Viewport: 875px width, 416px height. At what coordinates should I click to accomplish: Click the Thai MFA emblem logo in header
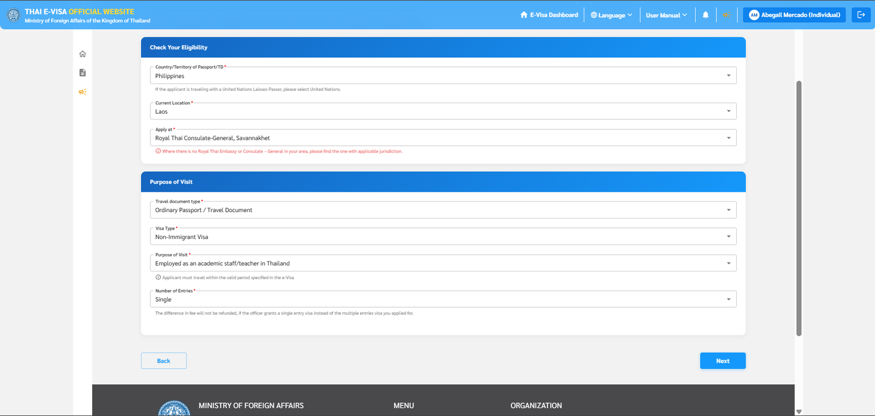point(13,15)
